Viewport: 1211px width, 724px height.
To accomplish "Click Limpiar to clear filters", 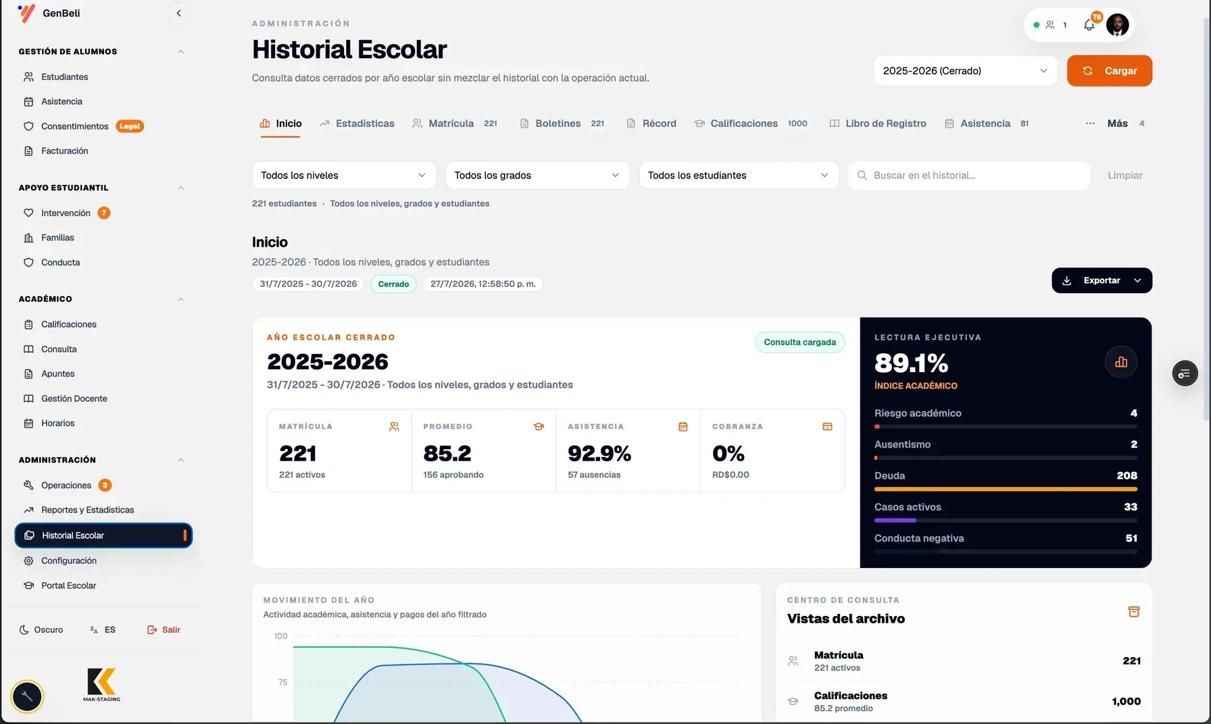I will click(x=1125, y=176).
